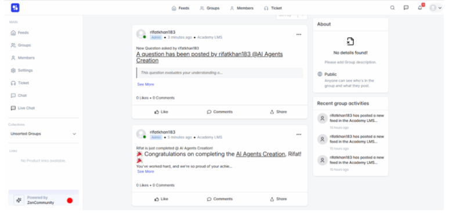Click the Groups people icon in sidebar

pyautogui.click(x=13, y=45)
